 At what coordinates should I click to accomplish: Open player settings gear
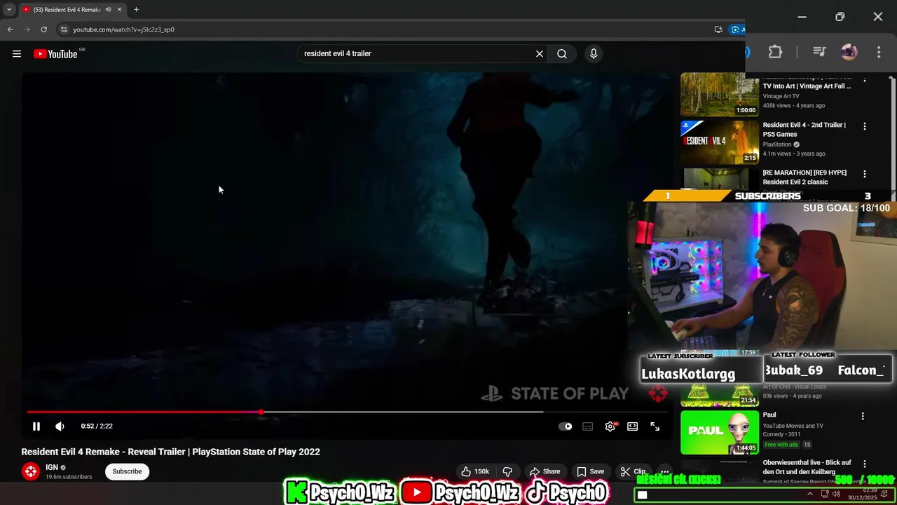(610, 426)
